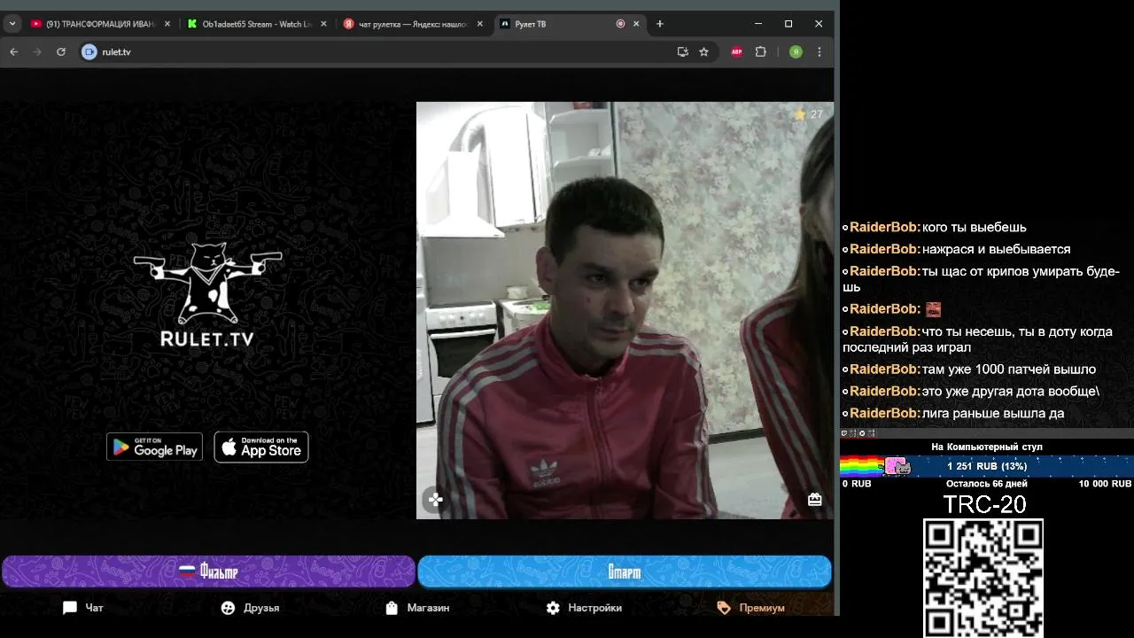Switch to the чат рулетка Яндекс tab
The image size is (1134, 638).
pos(413,24)
